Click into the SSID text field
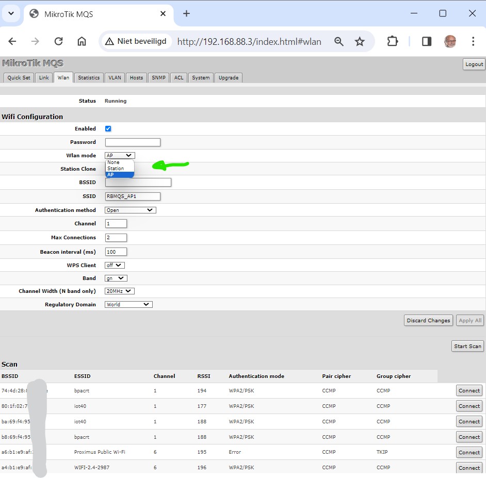This screenshot has width=486, height=478. point(133,196)
